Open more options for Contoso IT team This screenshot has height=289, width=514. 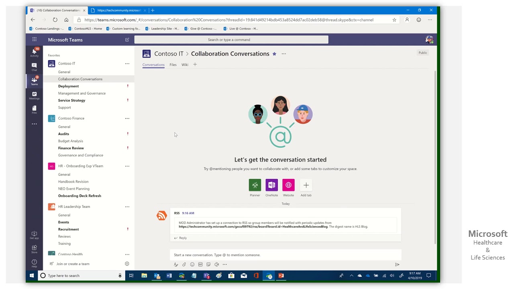coord(127,63)
